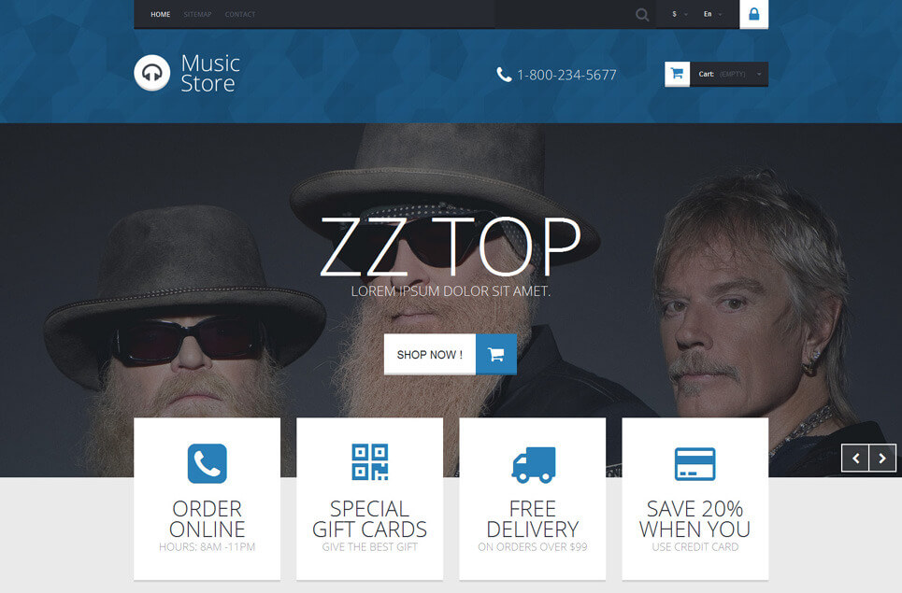Viewport: 902px width, 593px height.
Task: Click the Order Online phone icon
Action: pyautogui.click(x=208, y=463)
